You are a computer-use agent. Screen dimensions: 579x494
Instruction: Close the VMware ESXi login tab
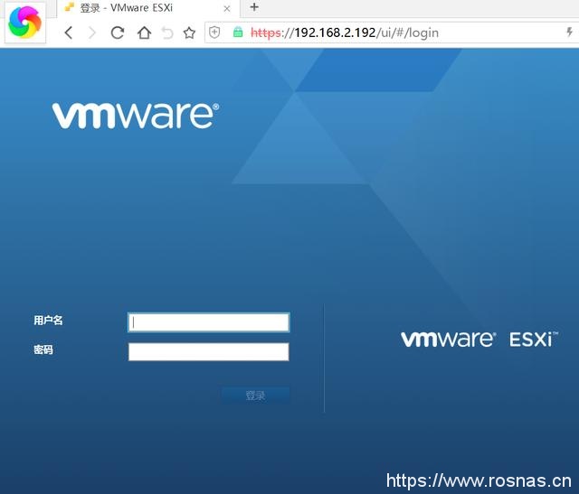(227, 8)
